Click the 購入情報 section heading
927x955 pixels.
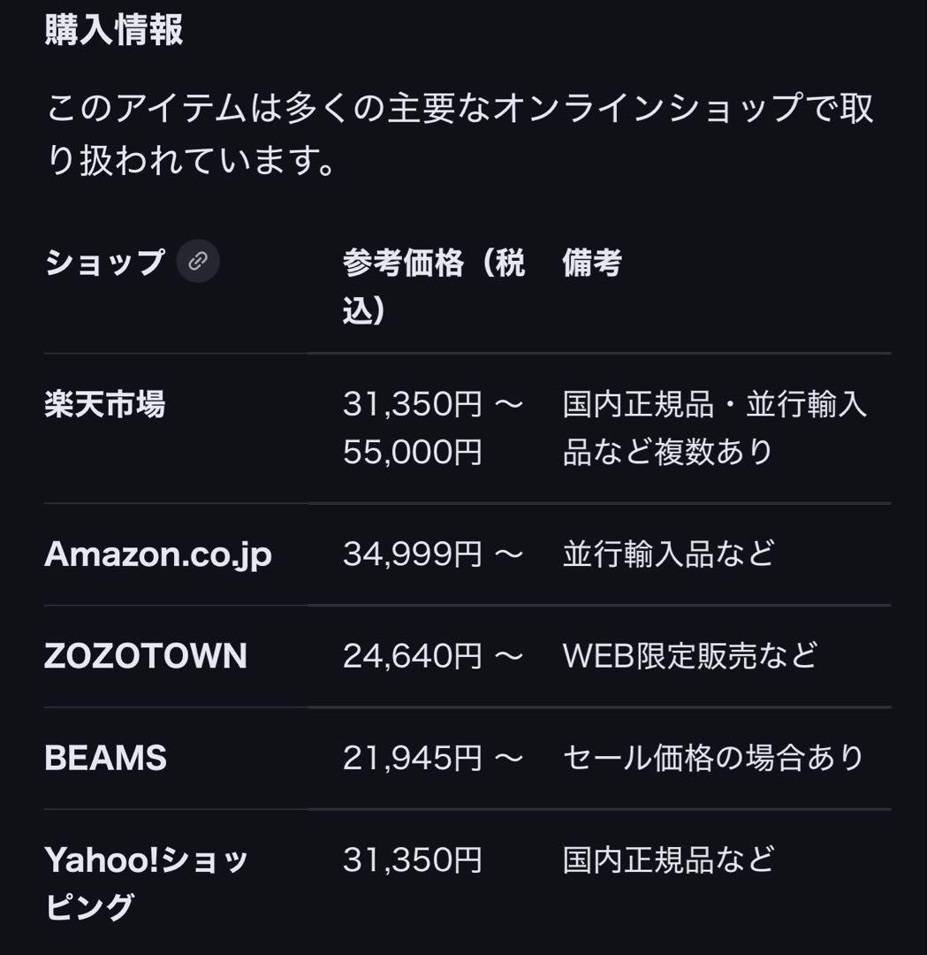pos(113,29)
